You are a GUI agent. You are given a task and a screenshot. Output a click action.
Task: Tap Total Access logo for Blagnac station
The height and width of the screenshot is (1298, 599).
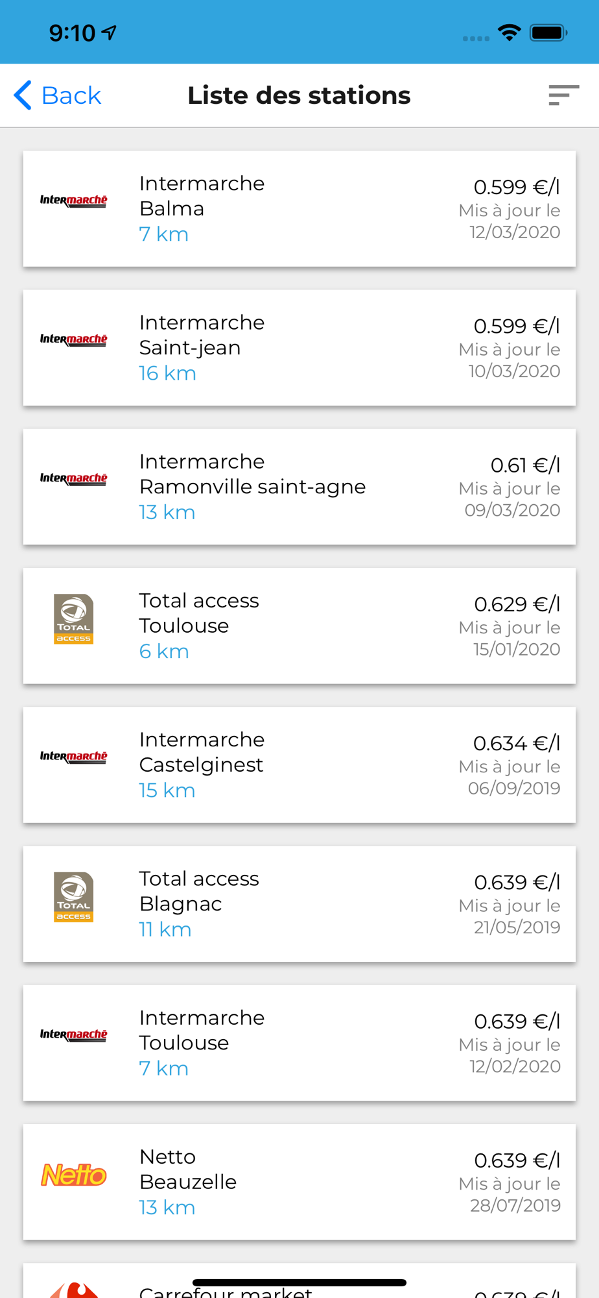tap(73, 896)
